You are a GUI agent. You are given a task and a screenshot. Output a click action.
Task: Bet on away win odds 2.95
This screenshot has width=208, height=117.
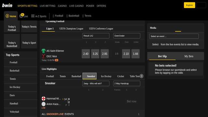105,54
